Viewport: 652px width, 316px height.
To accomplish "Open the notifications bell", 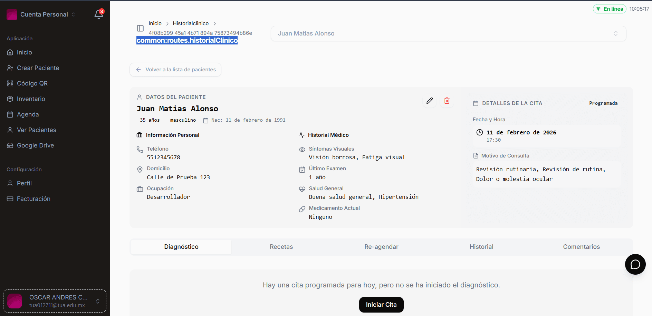I will pos(98,14).
